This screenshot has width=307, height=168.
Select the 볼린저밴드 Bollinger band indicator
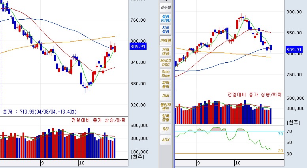tap(166, 106)
